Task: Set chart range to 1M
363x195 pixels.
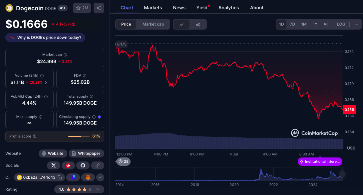Action: (x=304, y=24)
